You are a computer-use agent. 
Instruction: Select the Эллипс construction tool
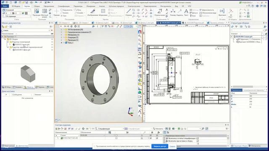(64, 13)
